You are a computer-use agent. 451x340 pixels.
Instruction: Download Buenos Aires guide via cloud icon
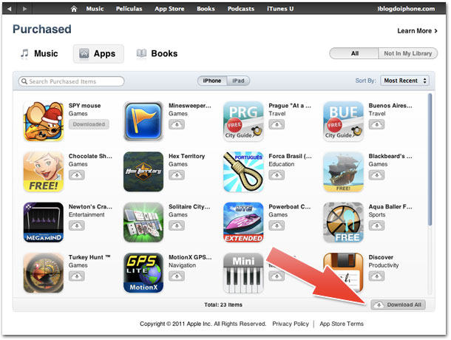pos(376,125)
